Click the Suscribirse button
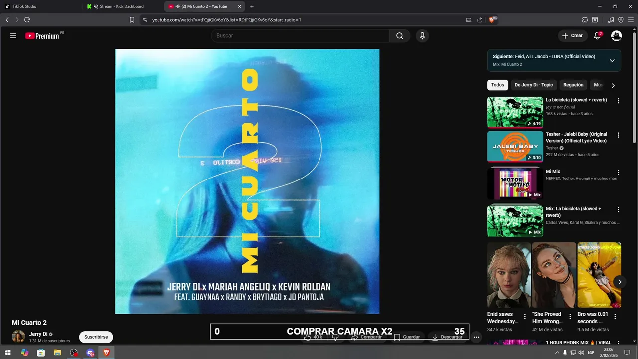Image resolution: width=638 pixels, height=359 pixels. pos(96,337)
